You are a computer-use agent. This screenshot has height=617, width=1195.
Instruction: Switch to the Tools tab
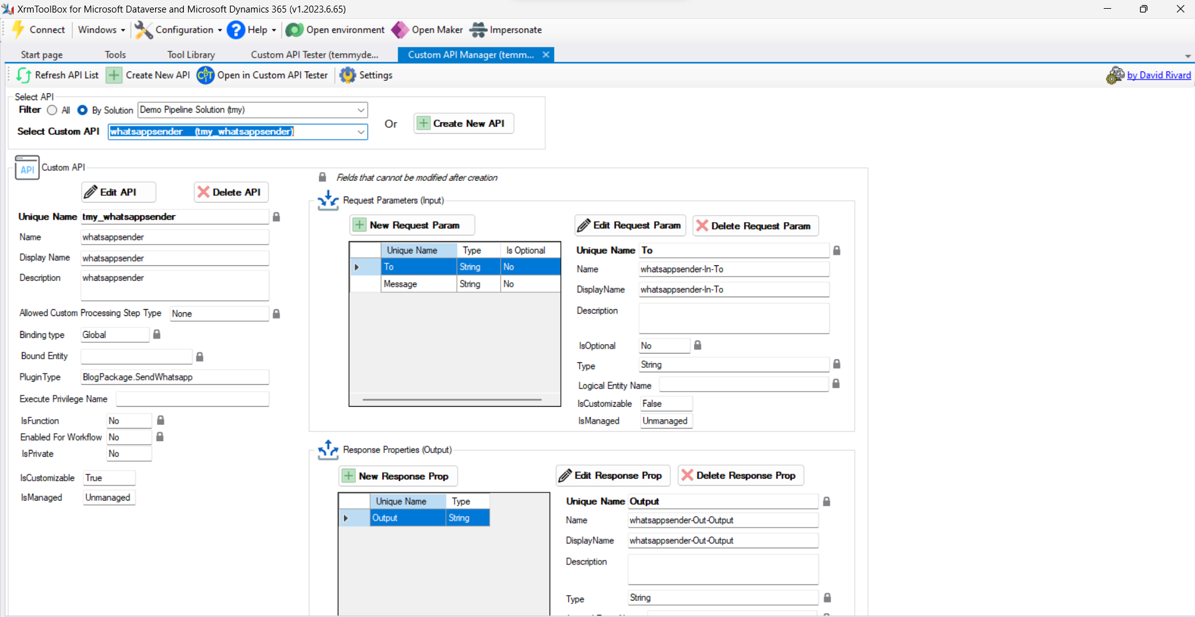(115, 55)
